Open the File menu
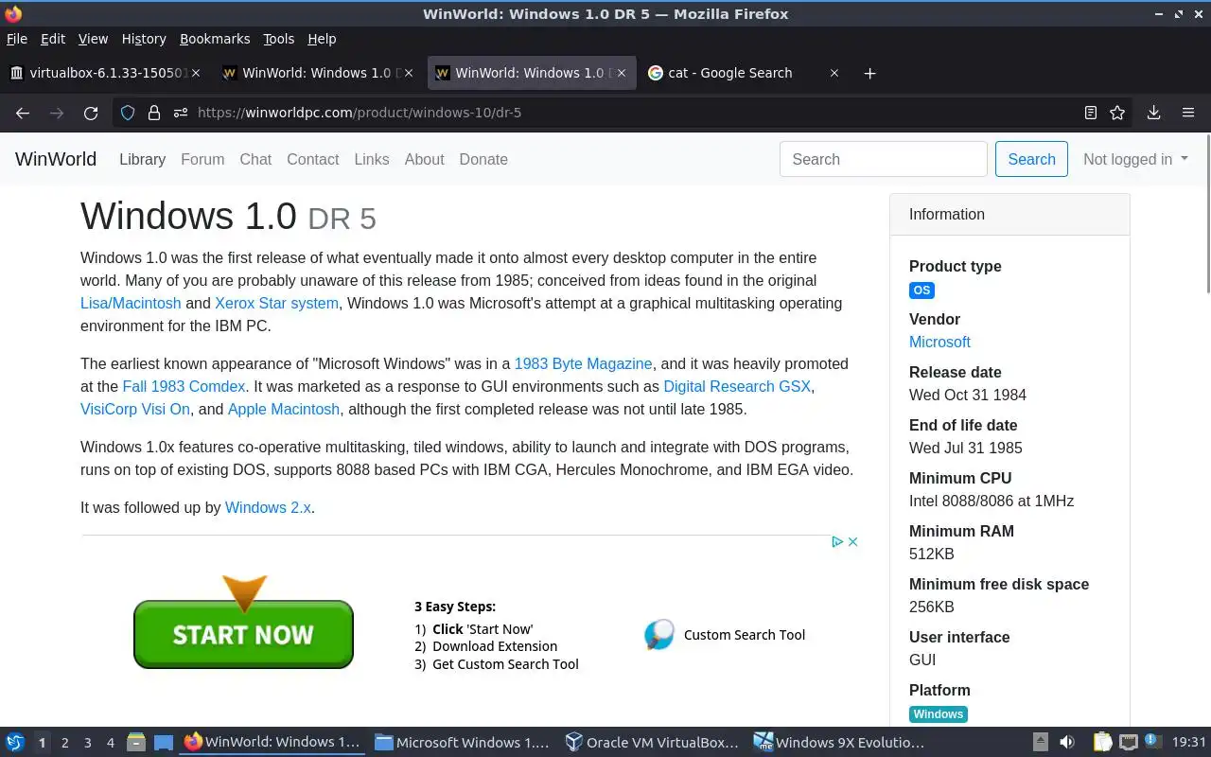 pyautogui.click(x=17, y=39)
